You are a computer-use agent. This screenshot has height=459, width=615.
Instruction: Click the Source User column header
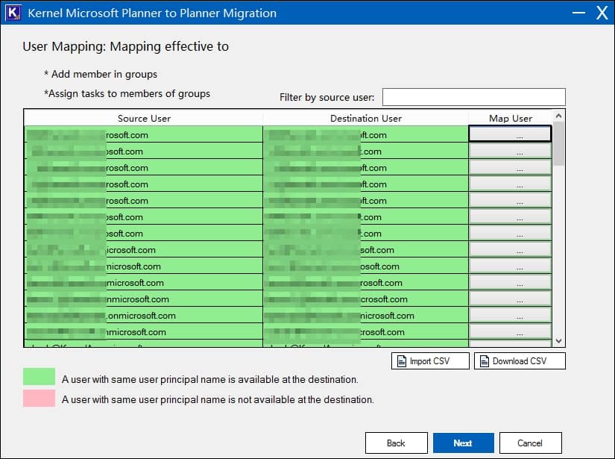coord(144,118)
